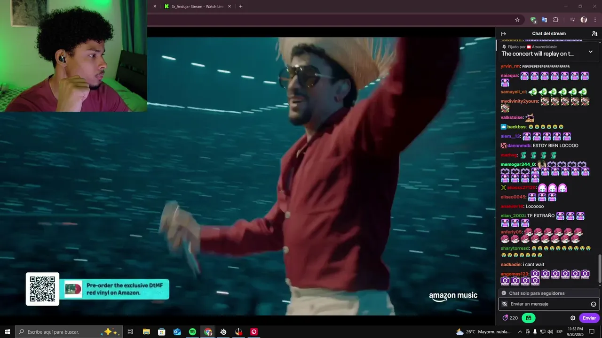Click the AmazonMusic name in pinned message

coord(544,47)
